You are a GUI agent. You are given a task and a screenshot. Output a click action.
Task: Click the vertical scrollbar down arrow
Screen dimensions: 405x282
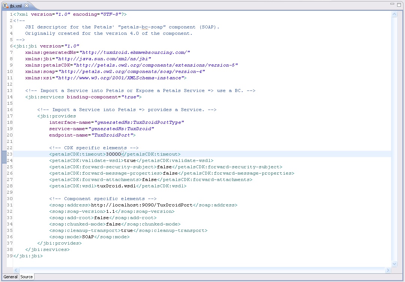(x=394, y=264)
